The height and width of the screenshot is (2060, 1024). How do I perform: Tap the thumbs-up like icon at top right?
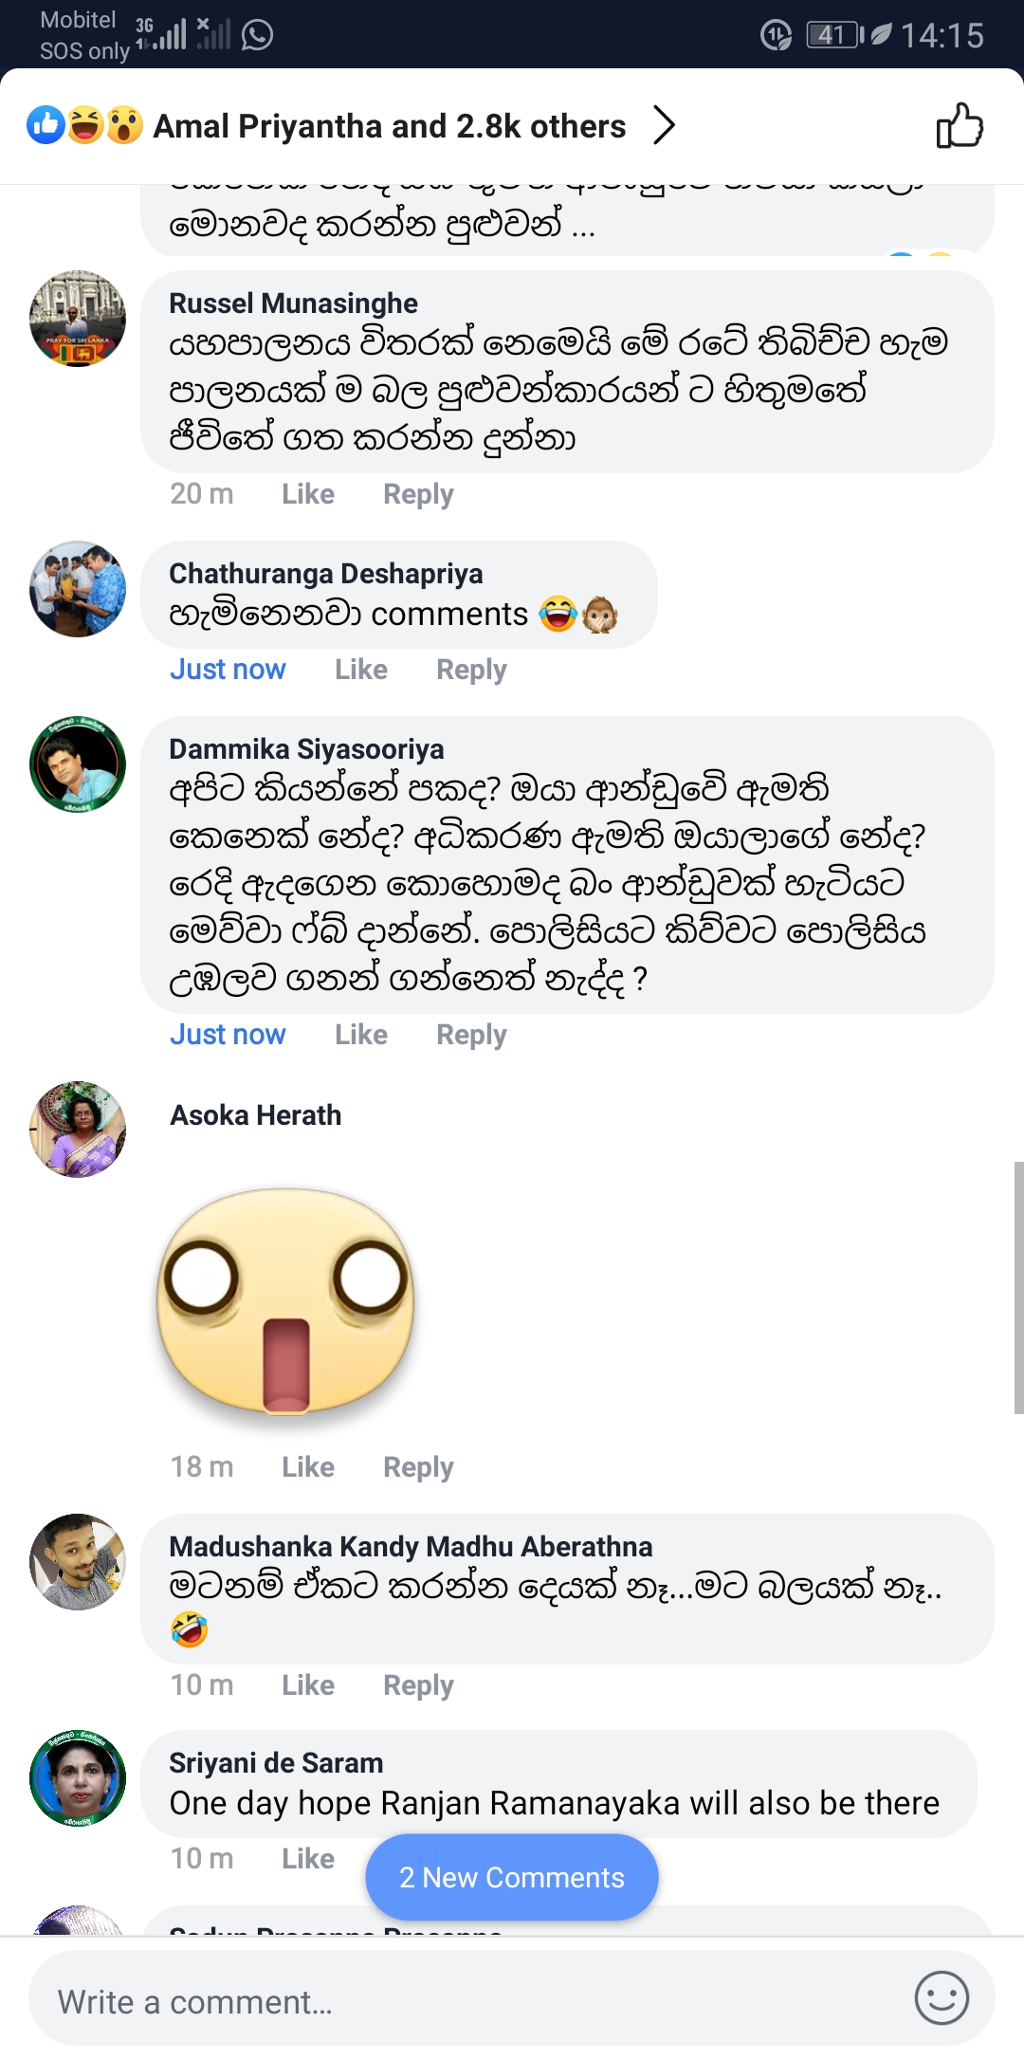960,126
